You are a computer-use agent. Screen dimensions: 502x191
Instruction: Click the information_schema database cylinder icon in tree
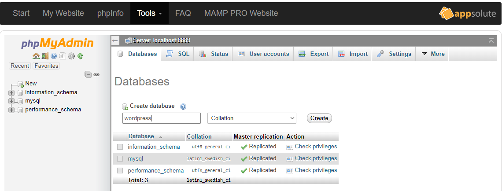(21, 93)
